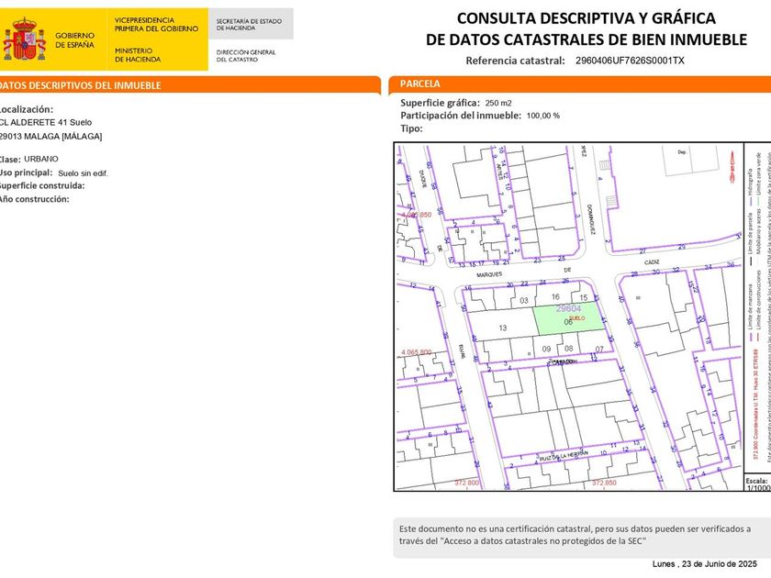Click the 'Superficie construida:' label
The height and width of the screenshot is (578, 771).
coord(42,185)
